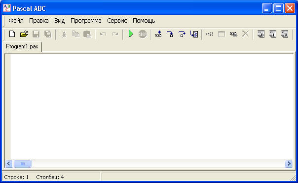
Task: Click the Save floppy disk icon
Action: (36, 34)
